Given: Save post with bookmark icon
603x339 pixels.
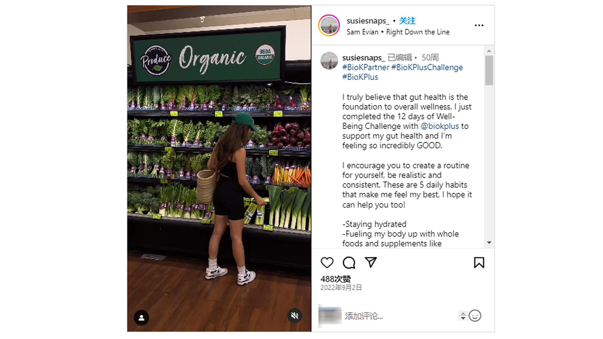Looking at the screenshot, I should (x=479, y=262).
